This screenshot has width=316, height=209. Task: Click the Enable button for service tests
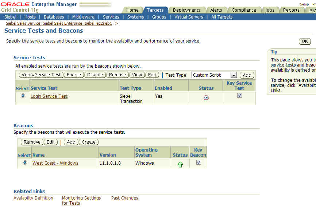(x=74, y=75)
